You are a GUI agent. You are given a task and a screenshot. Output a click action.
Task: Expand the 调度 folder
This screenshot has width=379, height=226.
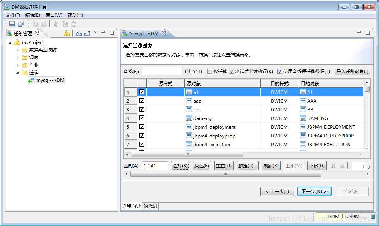pos(17,58)
